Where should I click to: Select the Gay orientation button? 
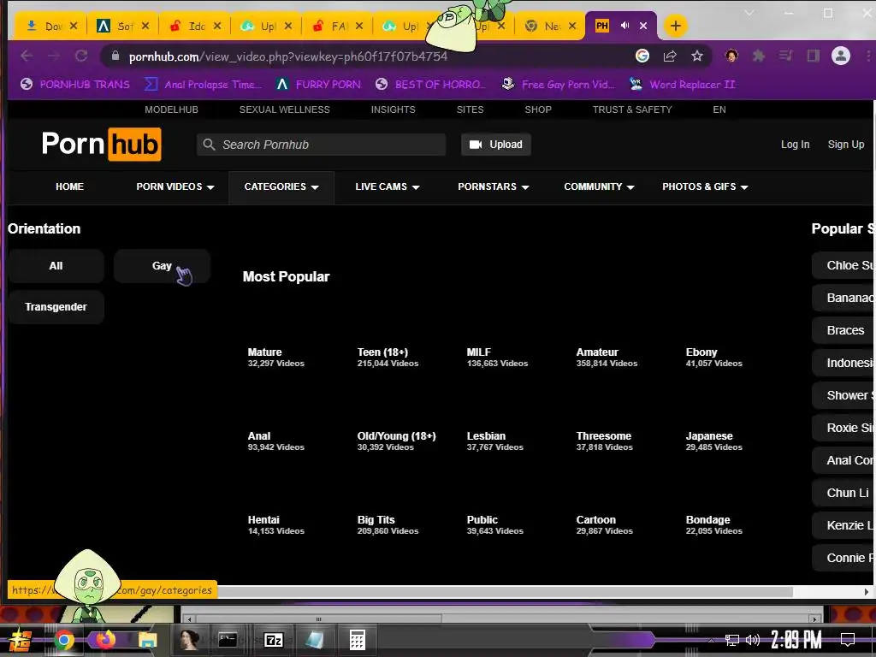point(162,266)
